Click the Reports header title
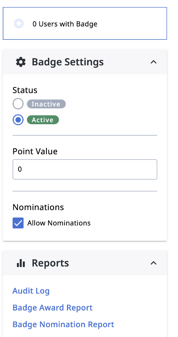 click(50, 263)
